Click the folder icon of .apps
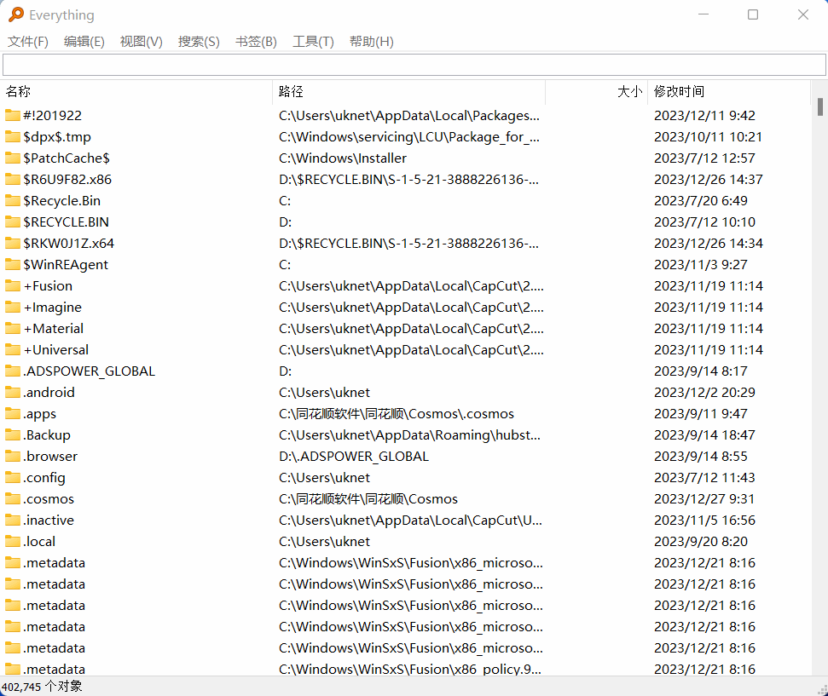The width and height of the screenshot is (828, 696). [13, 413]
